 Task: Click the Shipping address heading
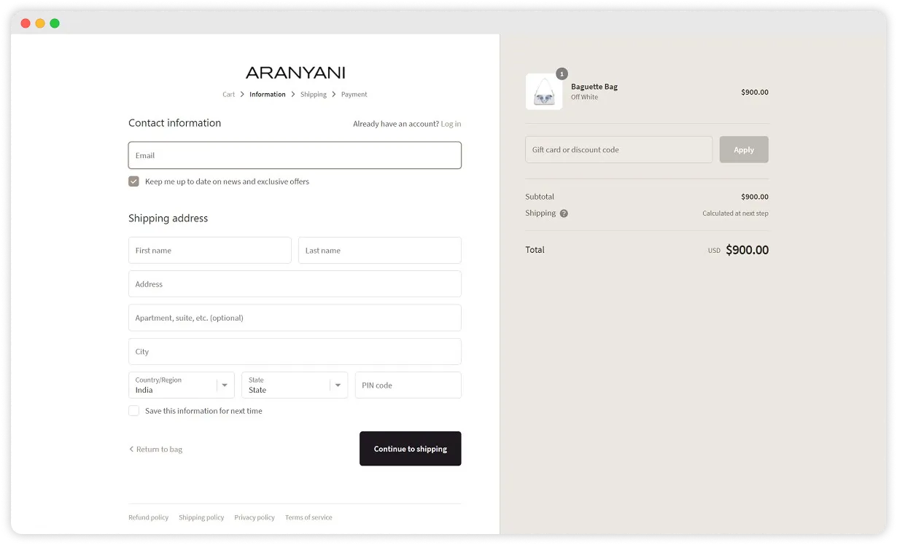click(x=168, y=219)
